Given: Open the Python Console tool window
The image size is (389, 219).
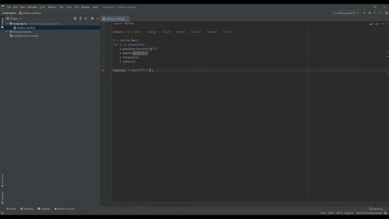Looking at the screenshot, I should [x=64, y=209].
